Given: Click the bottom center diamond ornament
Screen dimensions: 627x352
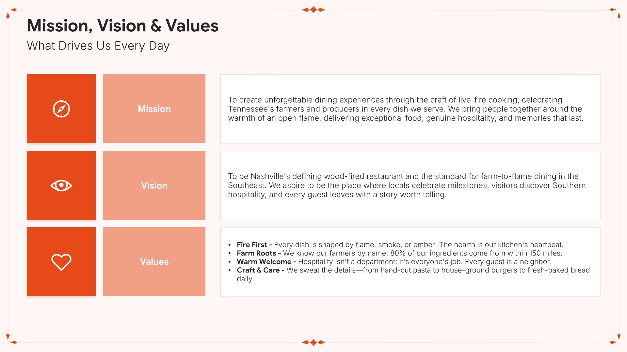Looking at the screenshot, I should pyautogui.click(x=313, y=342).
